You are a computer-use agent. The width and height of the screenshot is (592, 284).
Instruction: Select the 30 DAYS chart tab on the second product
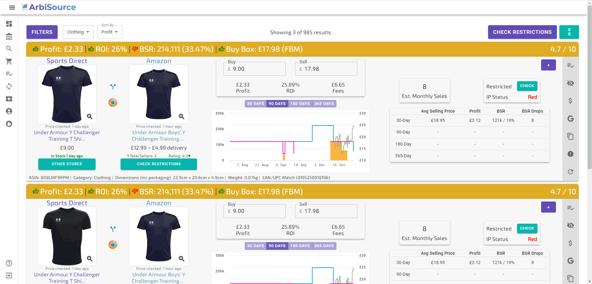click(x=256, y=246)
